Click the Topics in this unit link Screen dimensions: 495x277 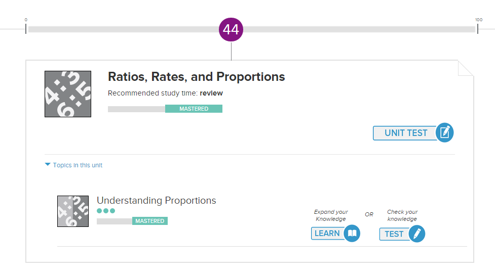(78, 165)
